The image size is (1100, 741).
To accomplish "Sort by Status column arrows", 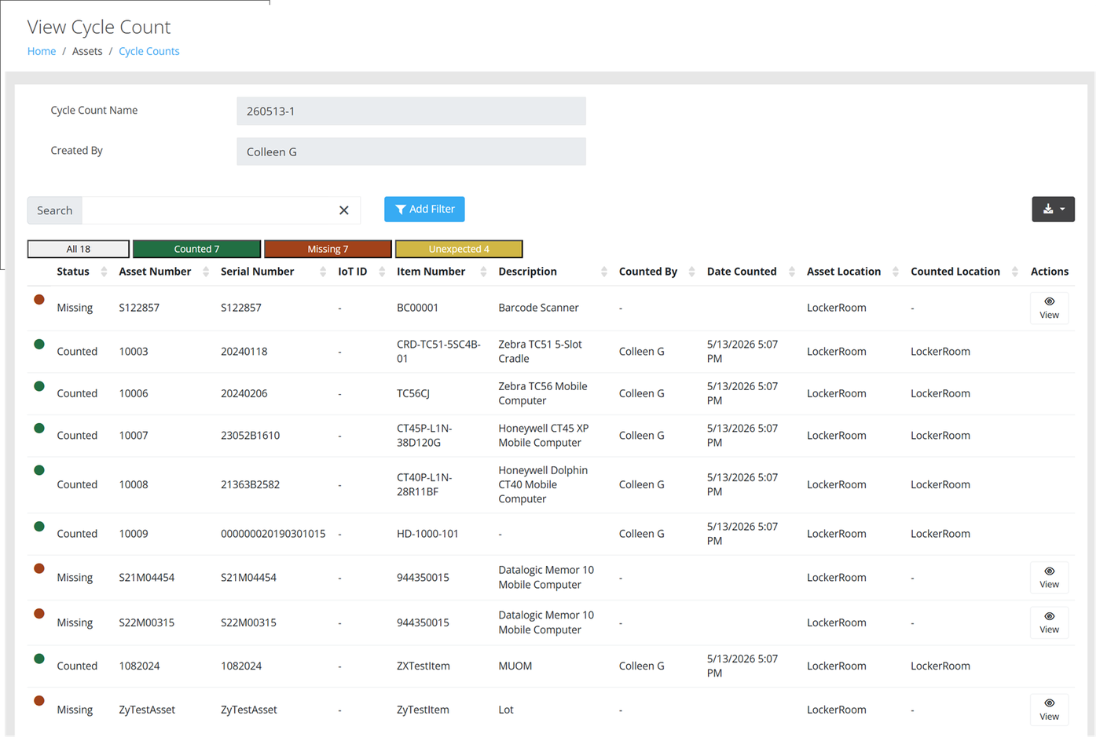I will pyautogui.click(x=104, y=272).
